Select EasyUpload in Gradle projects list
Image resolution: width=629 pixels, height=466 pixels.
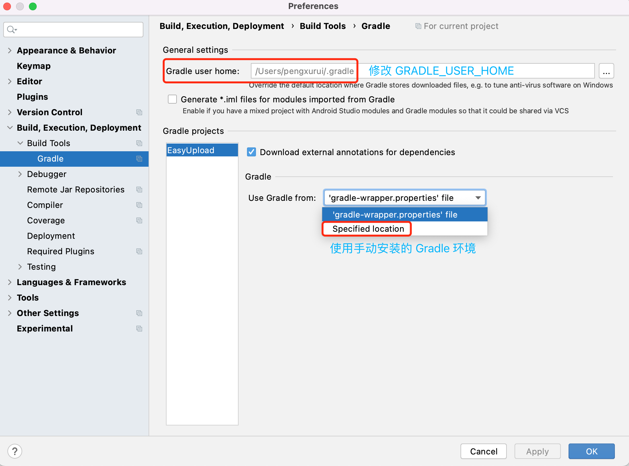click(202, 150)
